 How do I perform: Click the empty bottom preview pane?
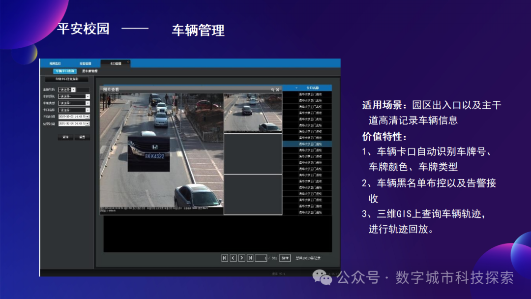pyautogui.click(x=253, y=194)
